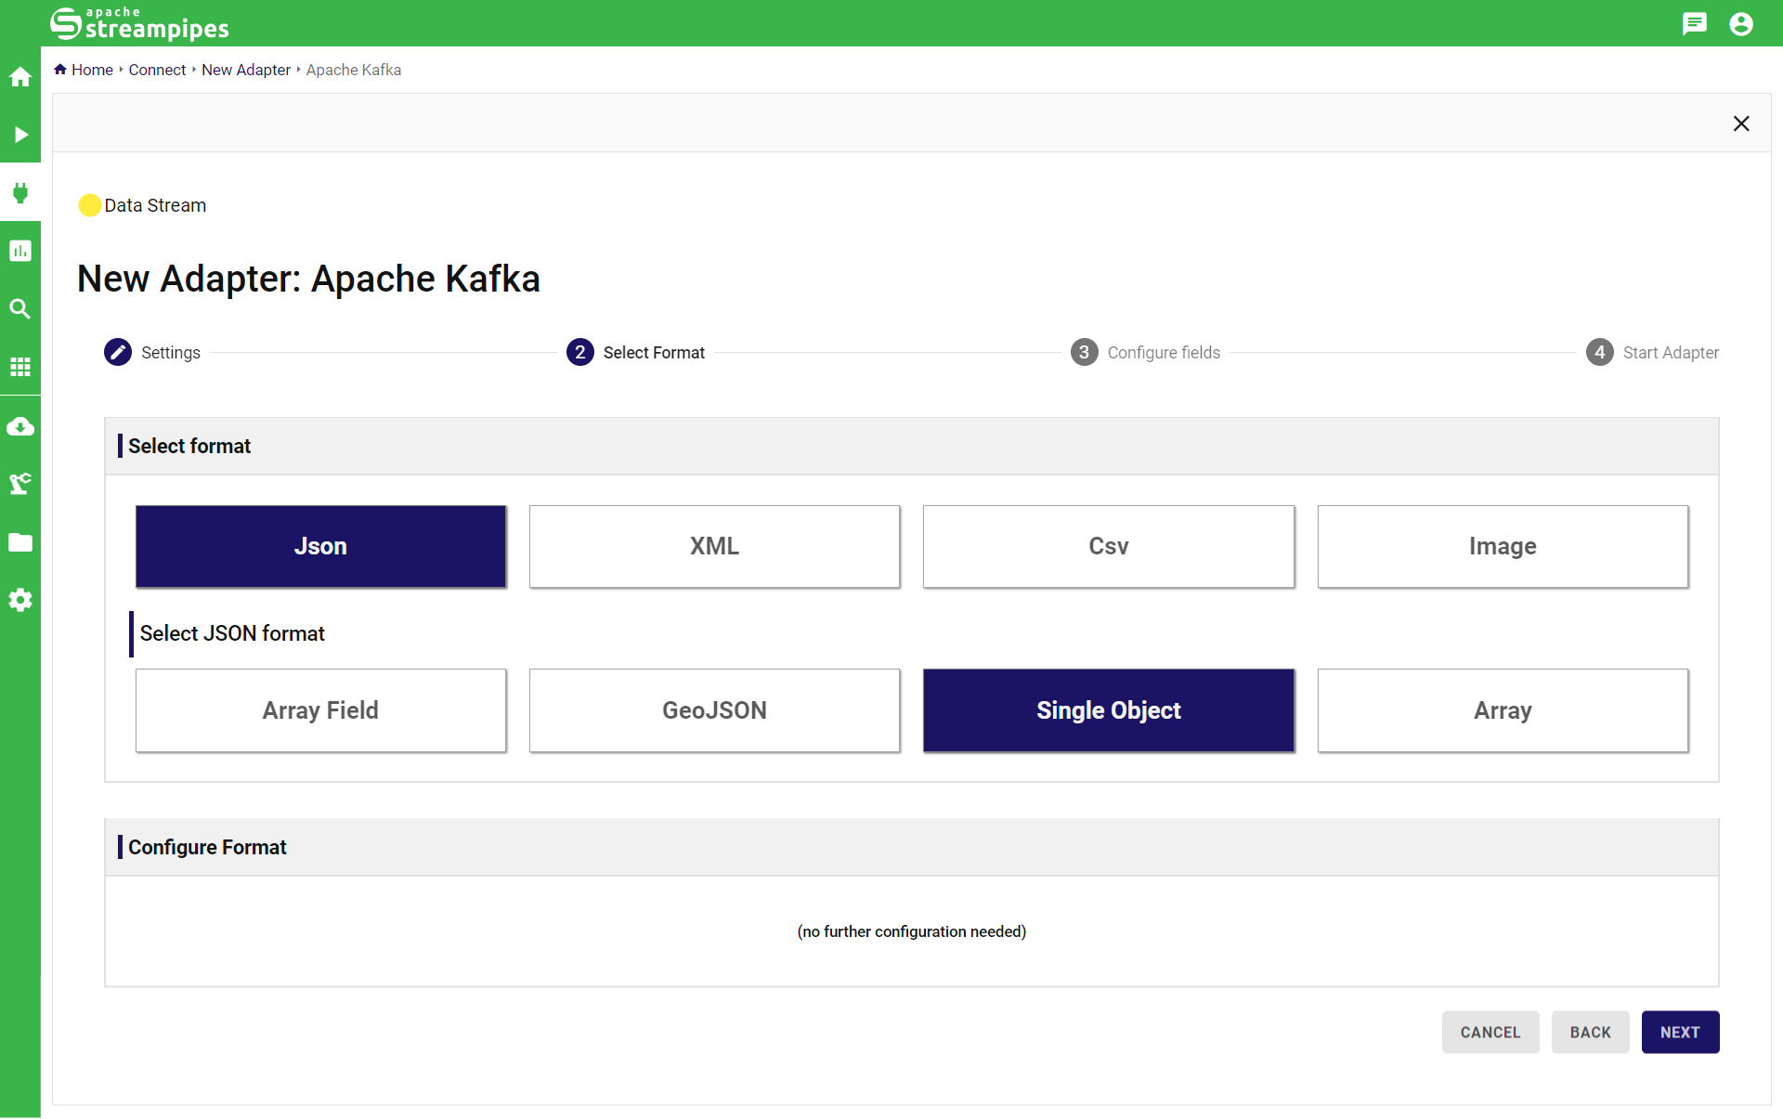
Task: Click the Back button
Action: [1591, 1033]
